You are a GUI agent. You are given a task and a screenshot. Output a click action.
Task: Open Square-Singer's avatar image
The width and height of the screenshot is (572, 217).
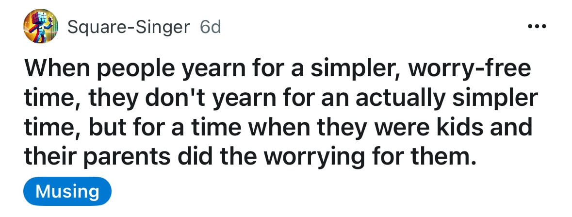(x=41, y=26)
